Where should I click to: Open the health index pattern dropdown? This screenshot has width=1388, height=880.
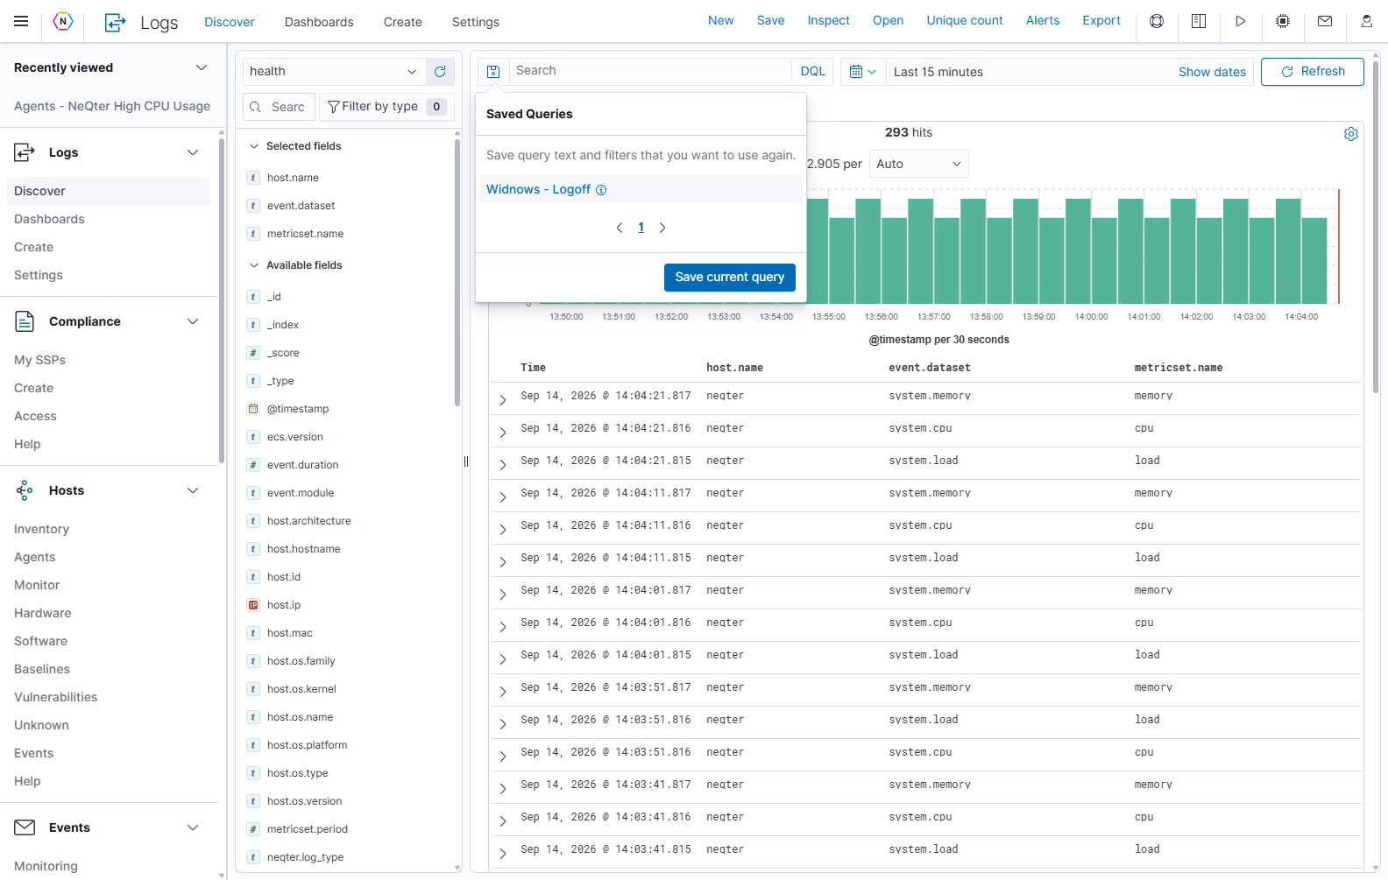(x=334, y=72)
